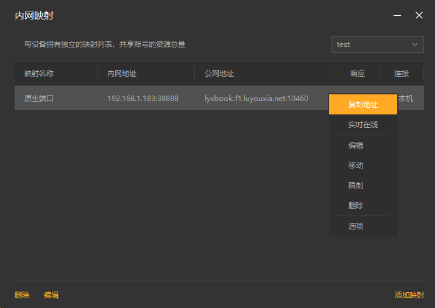Click the bottom 编辑 link
The height and width of the screenshot is (308, 435).
(x=51, y=295)
